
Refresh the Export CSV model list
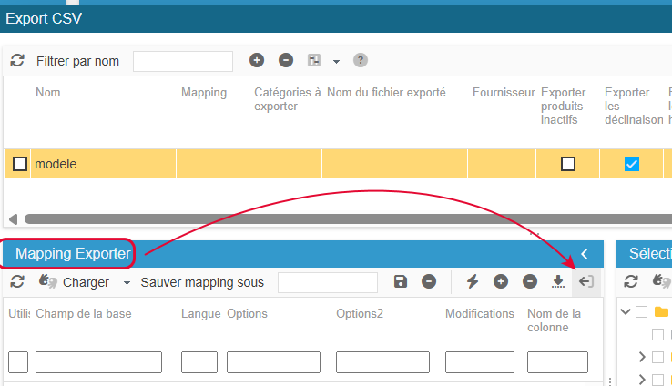click(17, 61)
